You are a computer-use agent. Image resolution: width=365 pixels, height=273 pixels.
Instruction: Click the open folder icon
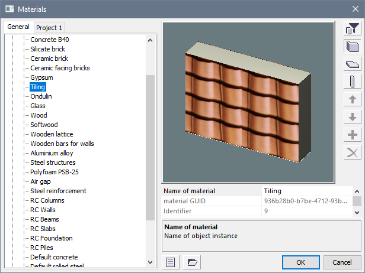(x=191, y=262)
